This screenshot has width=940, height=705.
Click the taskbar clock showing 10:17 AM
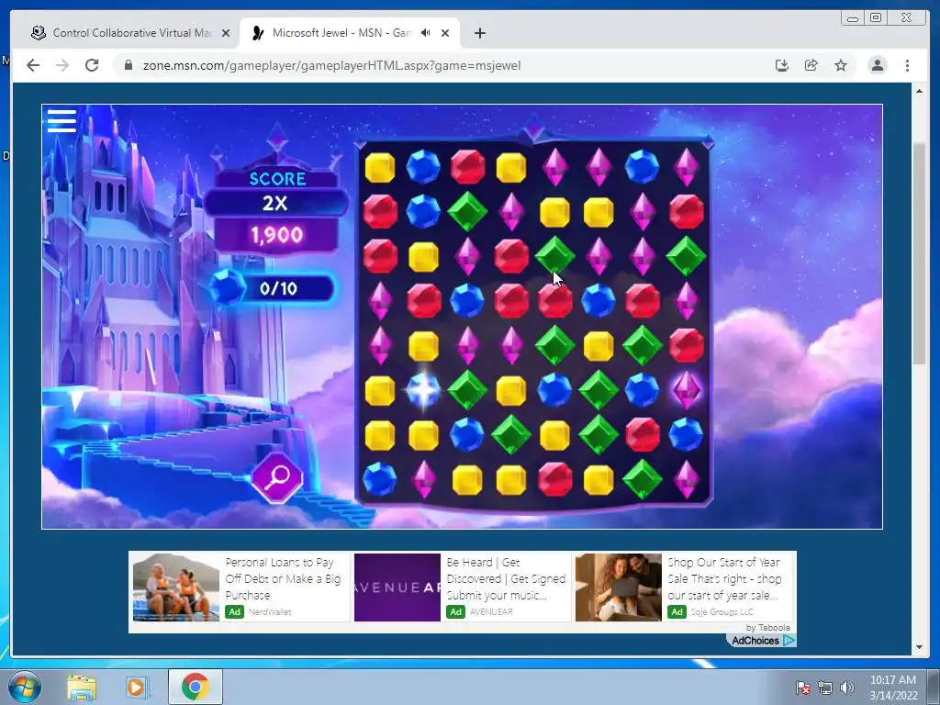click(892, 687)
